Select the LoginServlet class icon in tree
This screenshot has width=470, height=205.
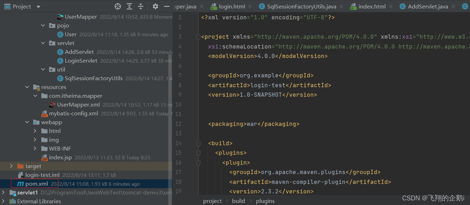[x=60, y=60]
